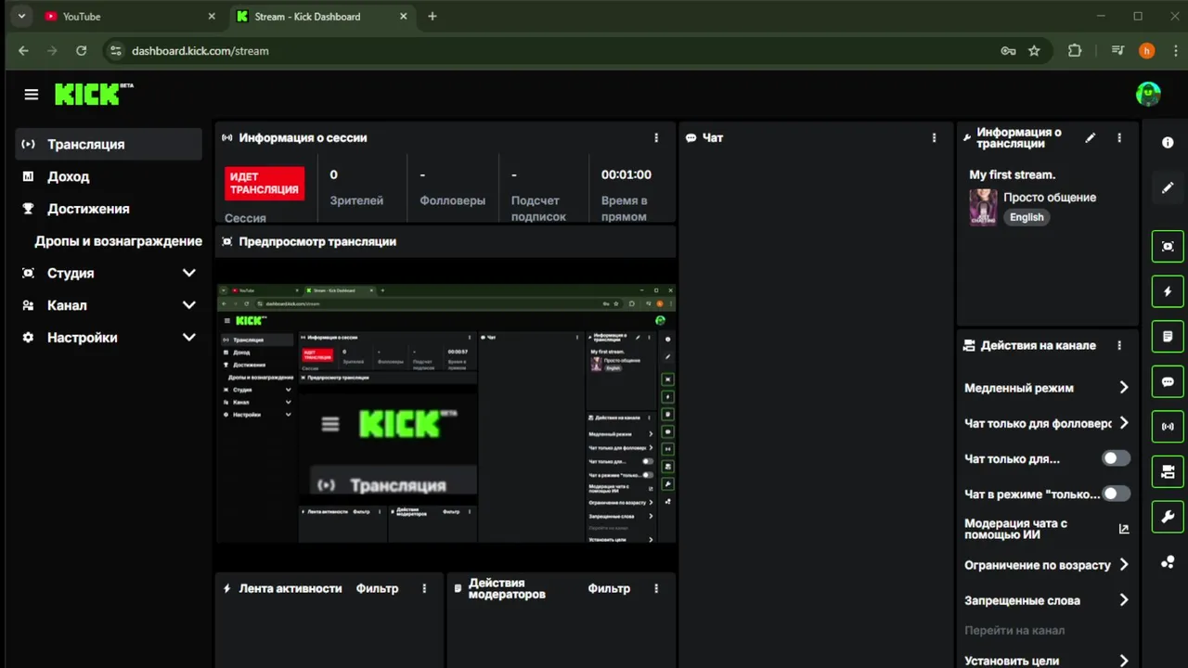Click the My first stream. title text
This screenshot has width=1188, height=668.
(1013, 174)
